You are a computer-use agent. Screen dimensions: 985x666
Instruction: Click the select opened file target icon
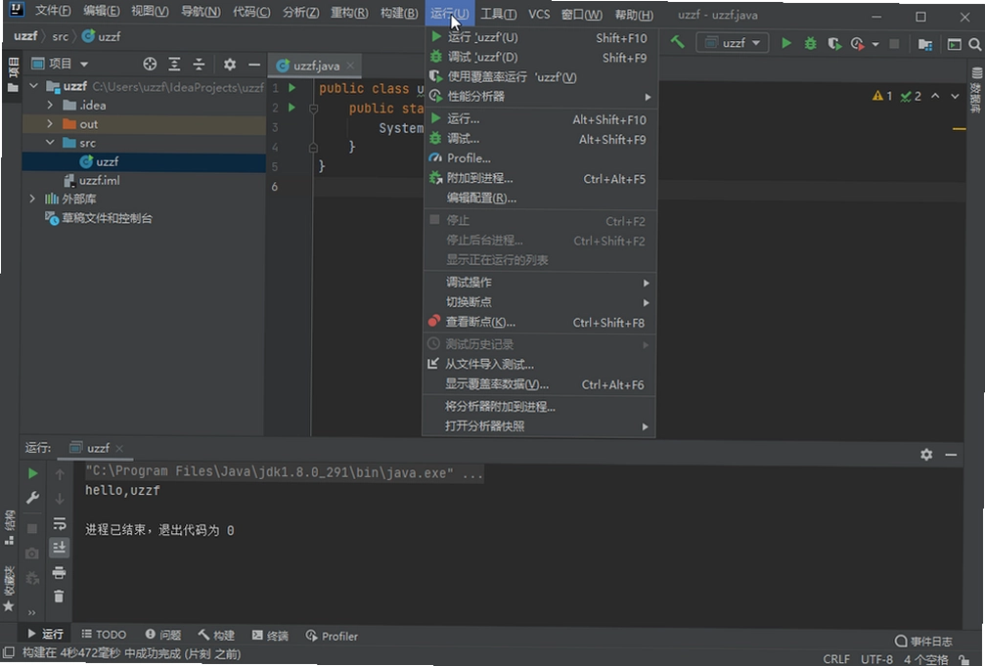coord(150,64)
